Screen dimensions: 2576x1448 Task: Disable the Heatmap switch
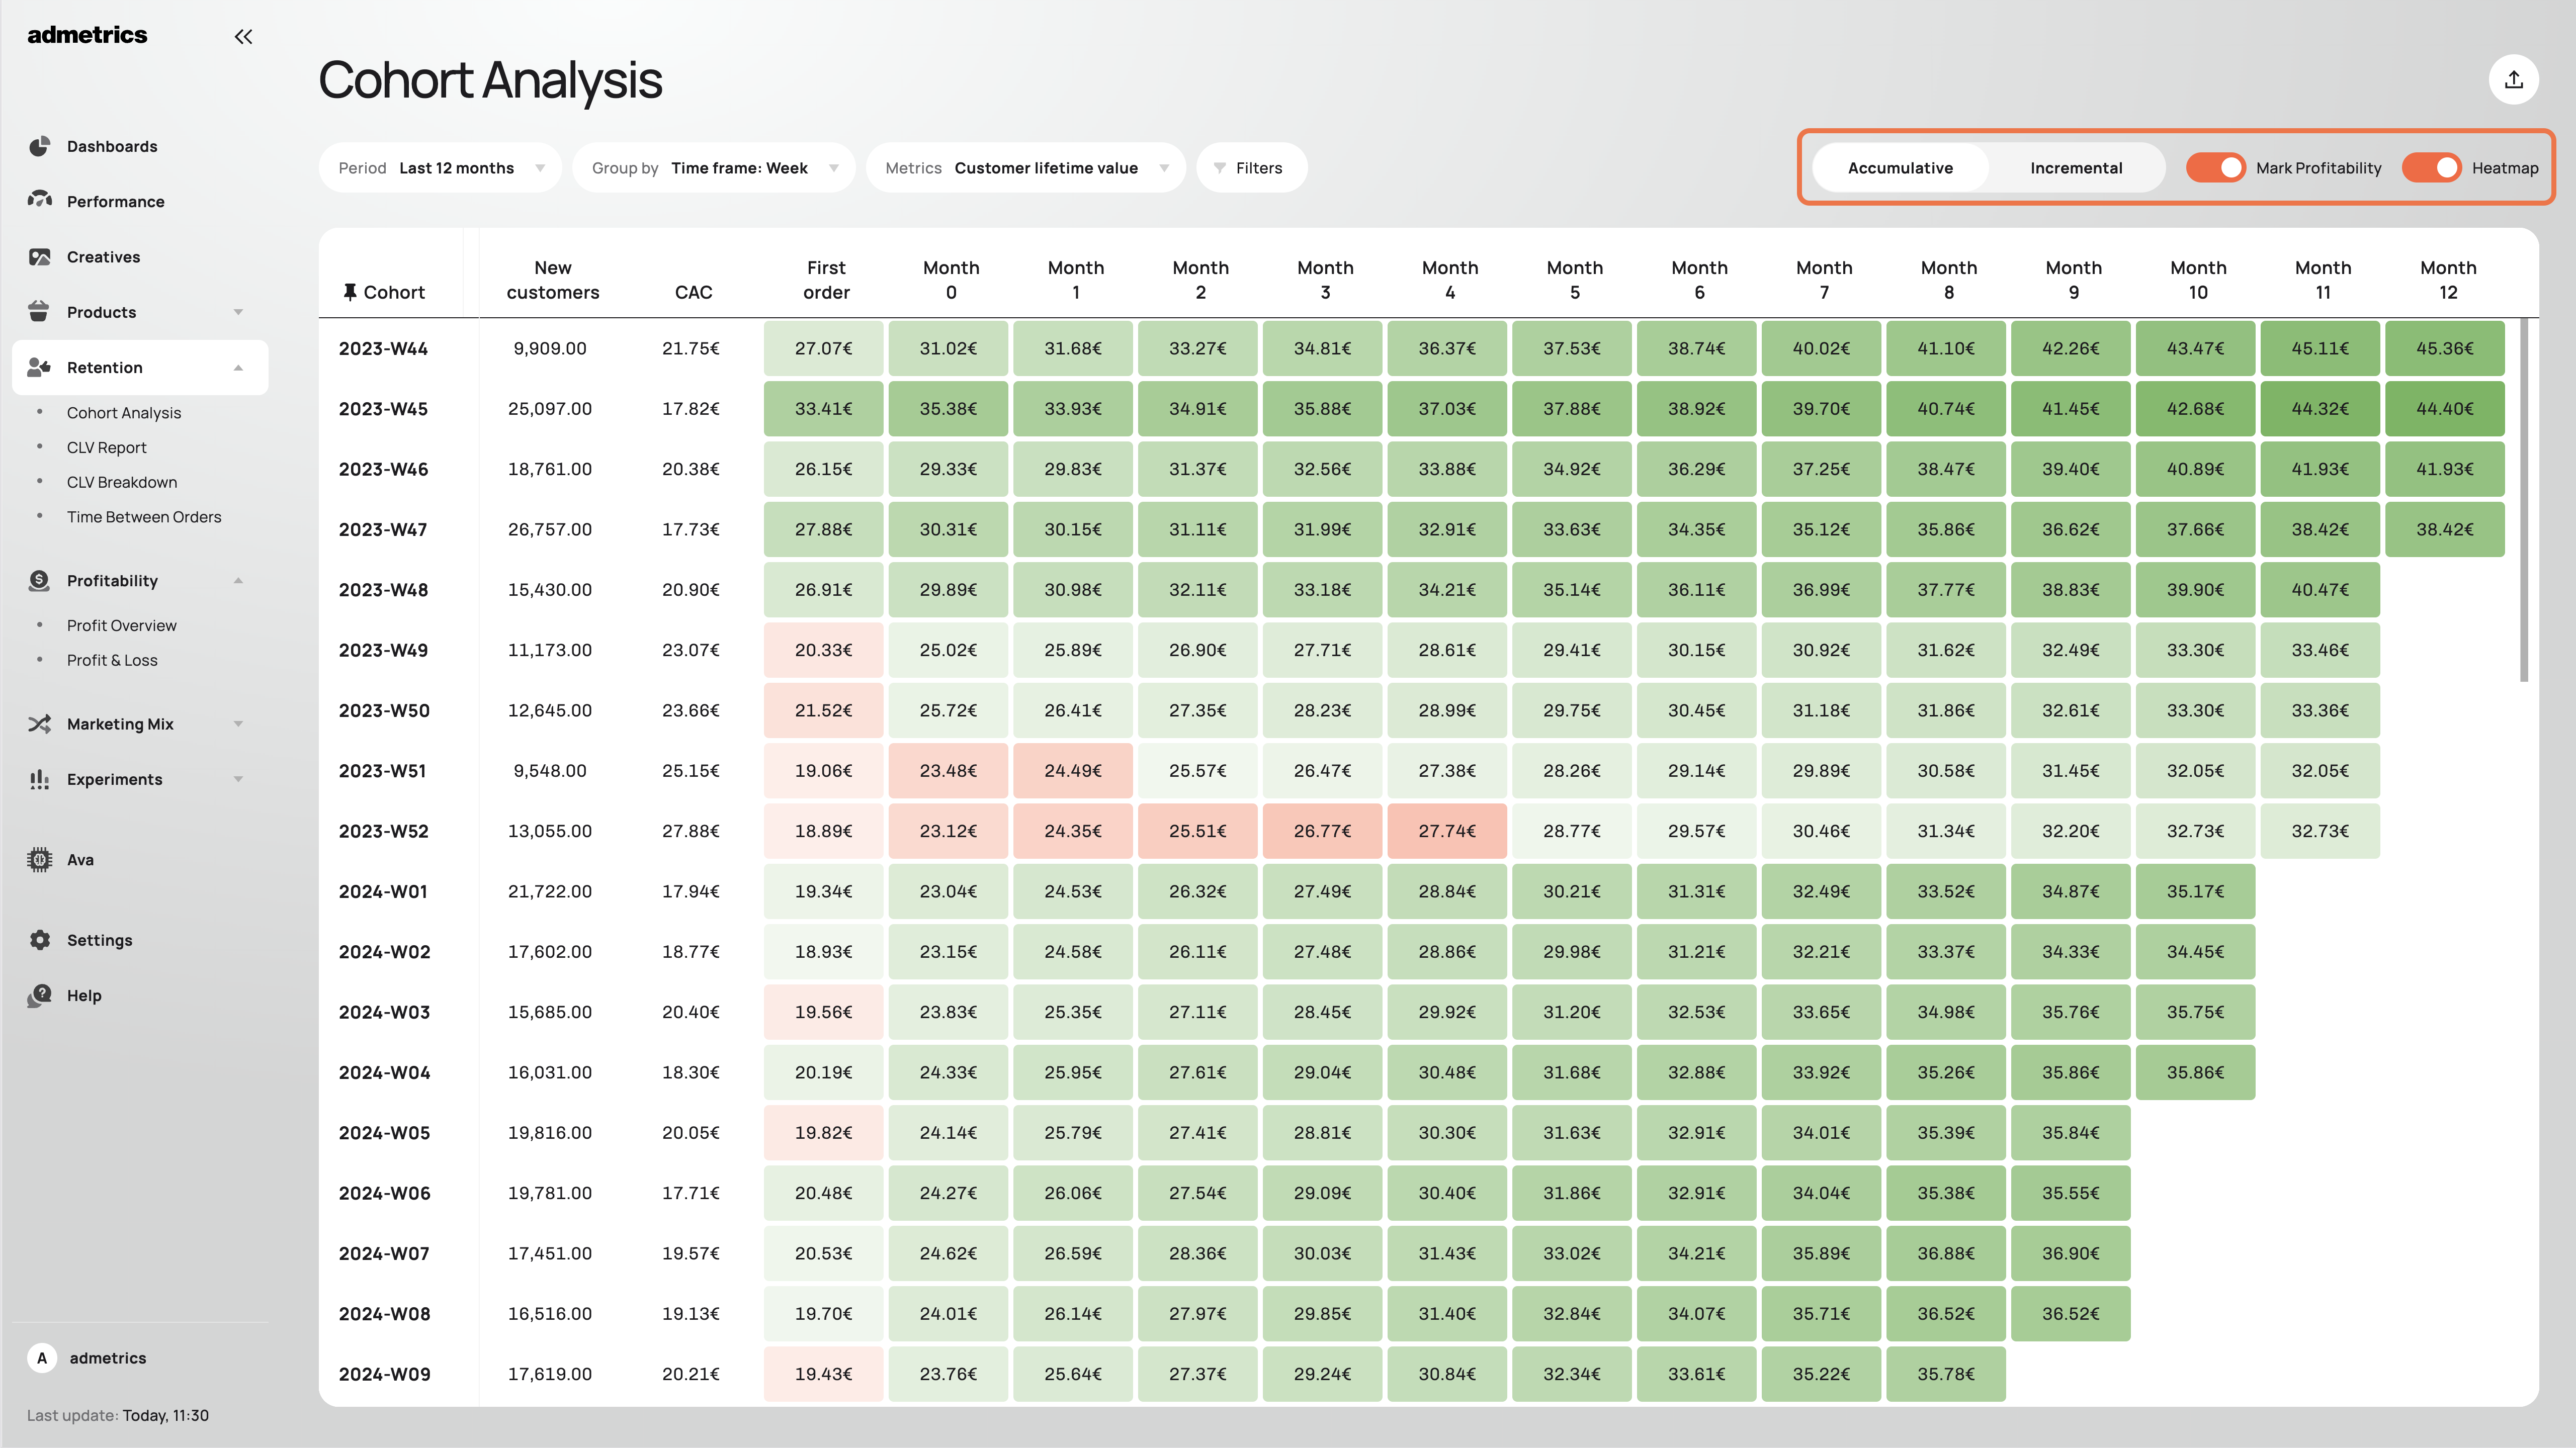[x=2431, y=168]
